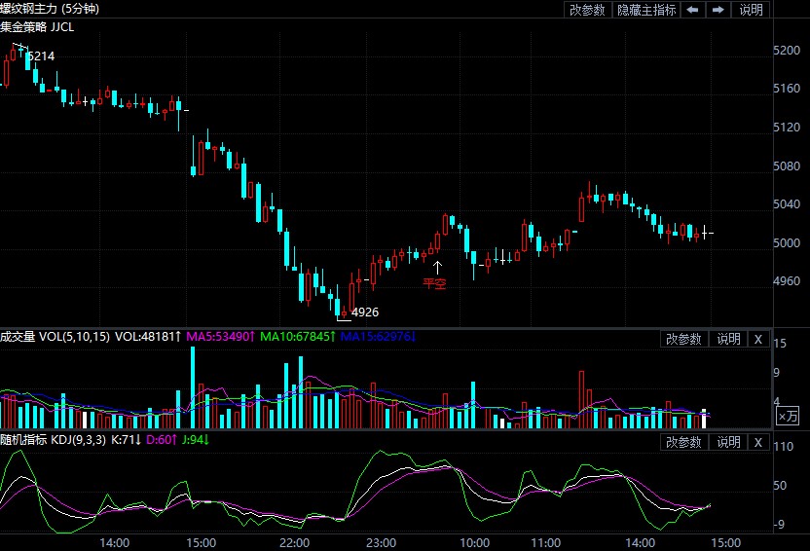The width and height of the screenshot is (810, 551).
Task: Click the right arrow indicator navigation button
Action: point(718,10)
